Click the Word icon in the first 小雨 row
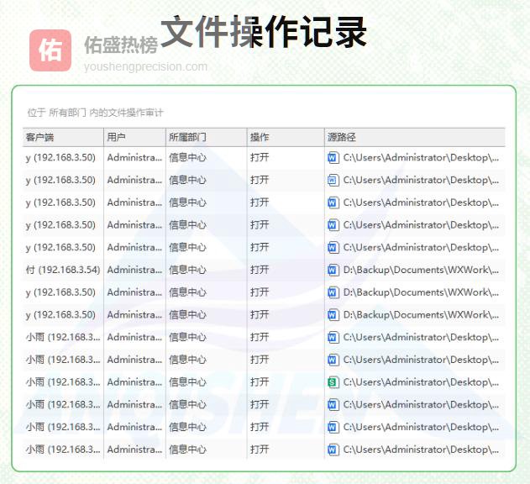This screenshot has width=530, height=484. pyautogui.click(x=333, y=337)
